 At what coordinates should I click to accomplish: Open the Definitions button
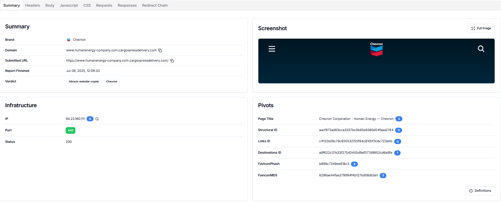480,191
